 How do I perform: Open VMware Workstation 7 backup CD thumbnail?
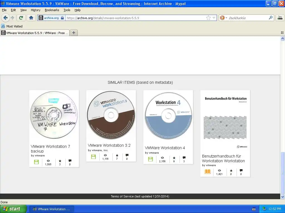click(x=54, y=115)
